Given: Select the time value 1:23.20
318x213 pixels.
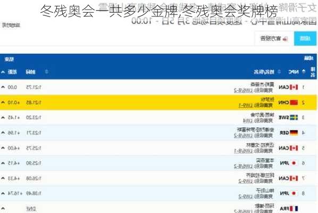Looking at the screenshot, I should click(34, 117).
